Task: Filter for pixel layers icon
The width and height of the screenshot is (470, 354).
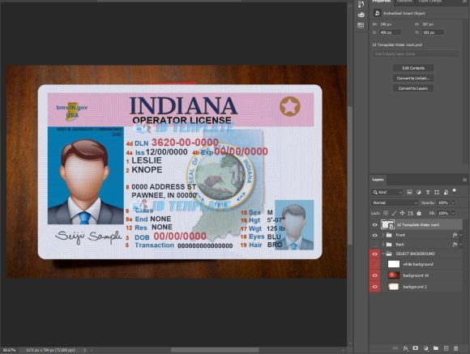Action: [x=409, y=192]
